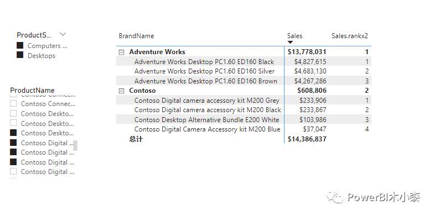
Task: Uncheck the first checked Contoso Digital item
Action: click(x=13, y=143)
